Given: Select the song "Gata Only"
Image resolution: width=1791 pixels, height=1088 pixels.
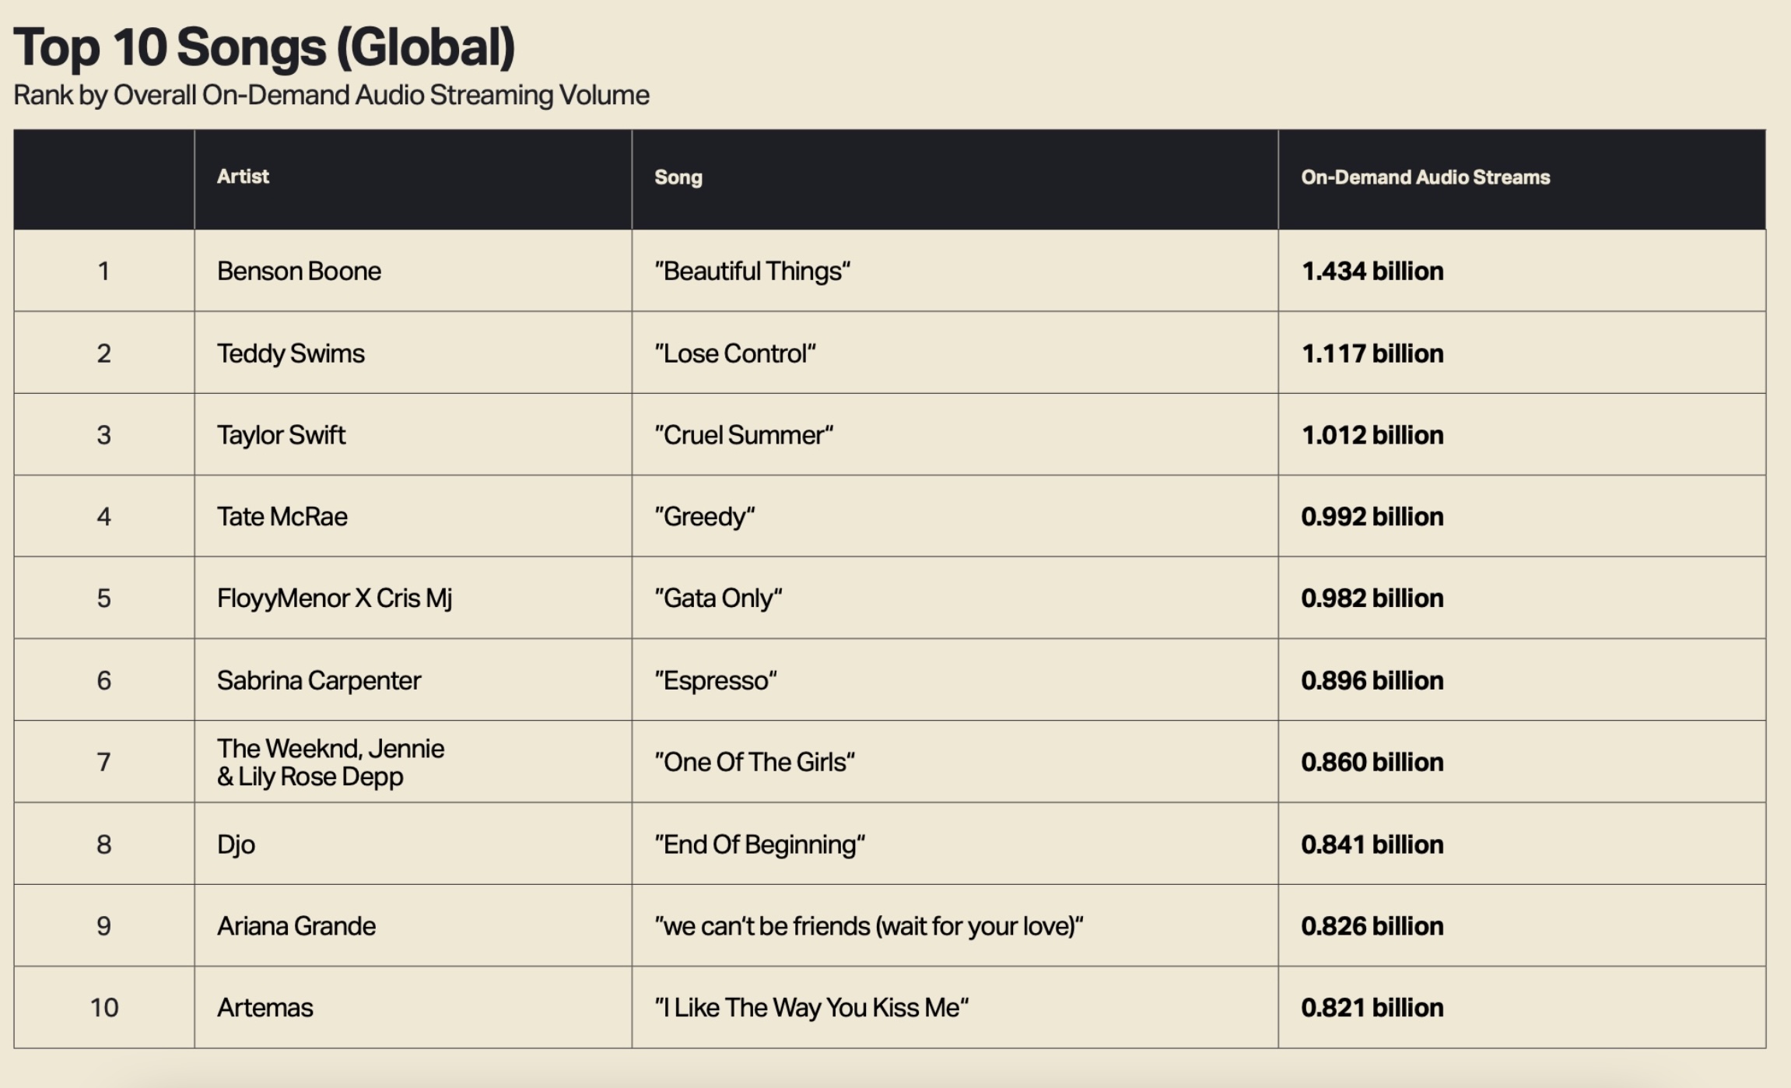Looking at the screenshot, I should click(x=718, y=598).
